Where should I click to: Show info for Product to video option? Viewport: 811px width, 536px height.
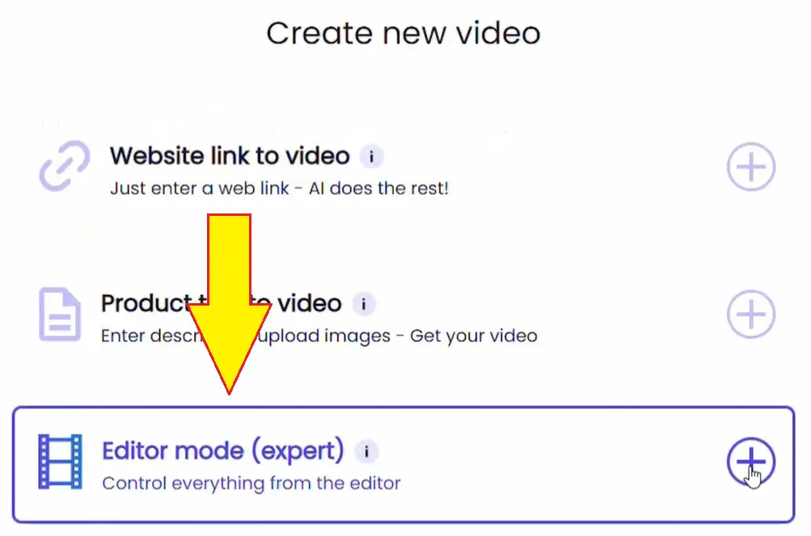click(364, 304)
